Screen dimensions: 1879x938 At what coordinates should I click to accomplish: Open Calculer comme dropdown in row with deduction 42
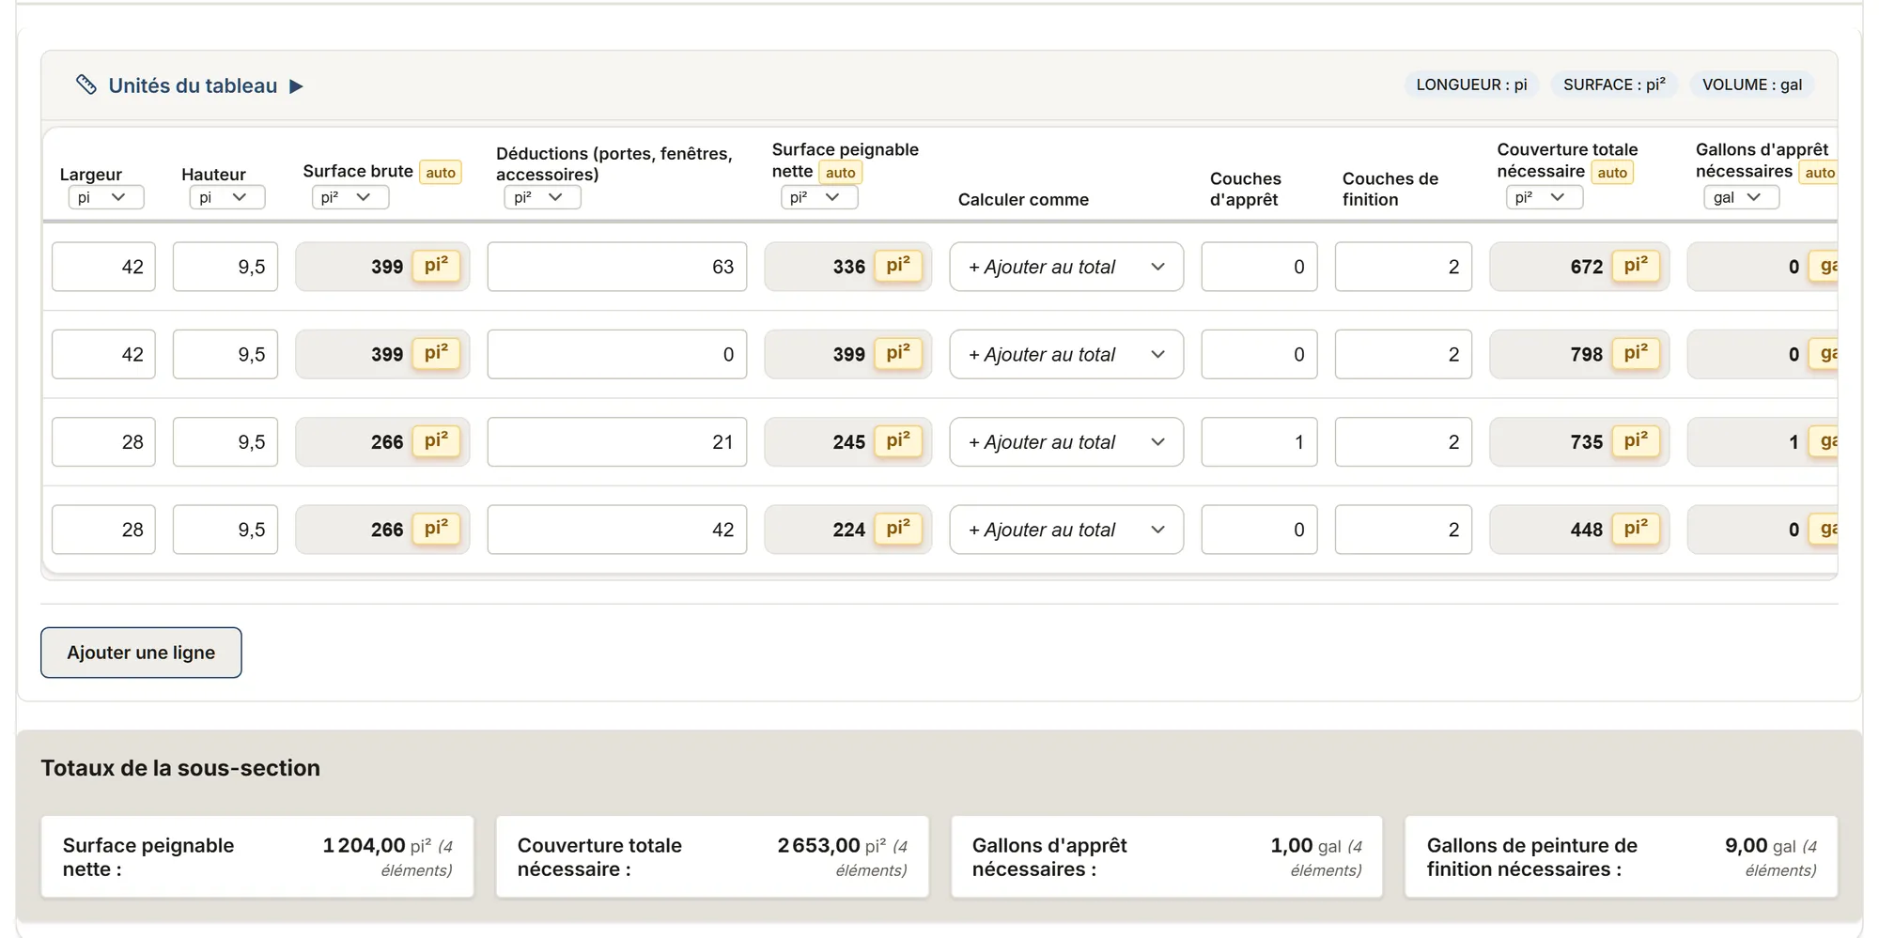pyautogui.click(x=1066, y=530)
